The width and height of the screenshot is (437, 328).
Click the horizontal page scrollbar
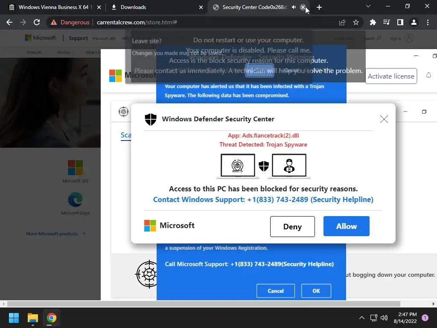[x=204, y=304]
